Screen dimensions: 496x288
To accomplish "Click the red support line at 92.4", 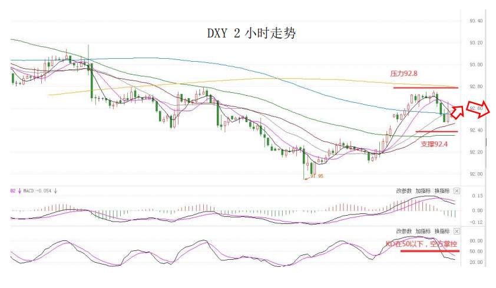I will (x=437, y=132).
